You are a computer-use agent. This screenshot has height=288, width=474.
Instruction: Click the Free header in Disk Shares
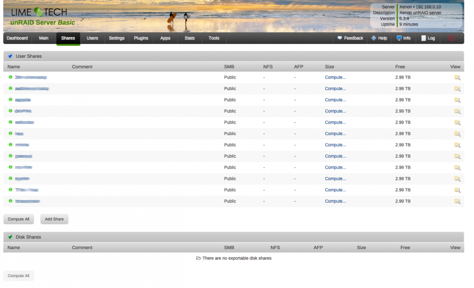pyautogui.click(x=405, y=248)
